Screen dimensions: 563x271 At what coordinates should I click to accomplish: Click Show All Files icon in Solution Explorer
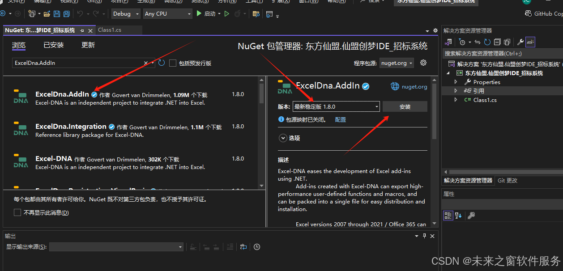(x=507, y=42)
